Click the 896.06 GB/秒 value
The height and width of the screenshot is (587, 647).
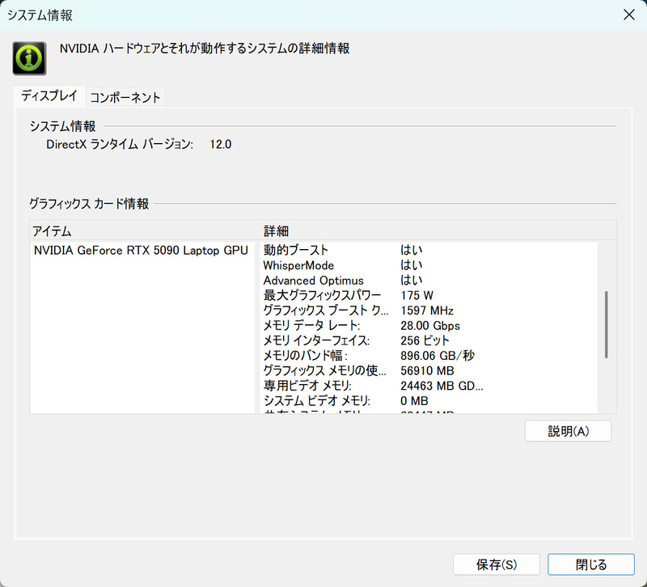coord(438,356)
